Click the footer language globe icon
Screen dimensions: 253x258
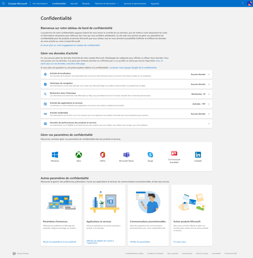14,253
